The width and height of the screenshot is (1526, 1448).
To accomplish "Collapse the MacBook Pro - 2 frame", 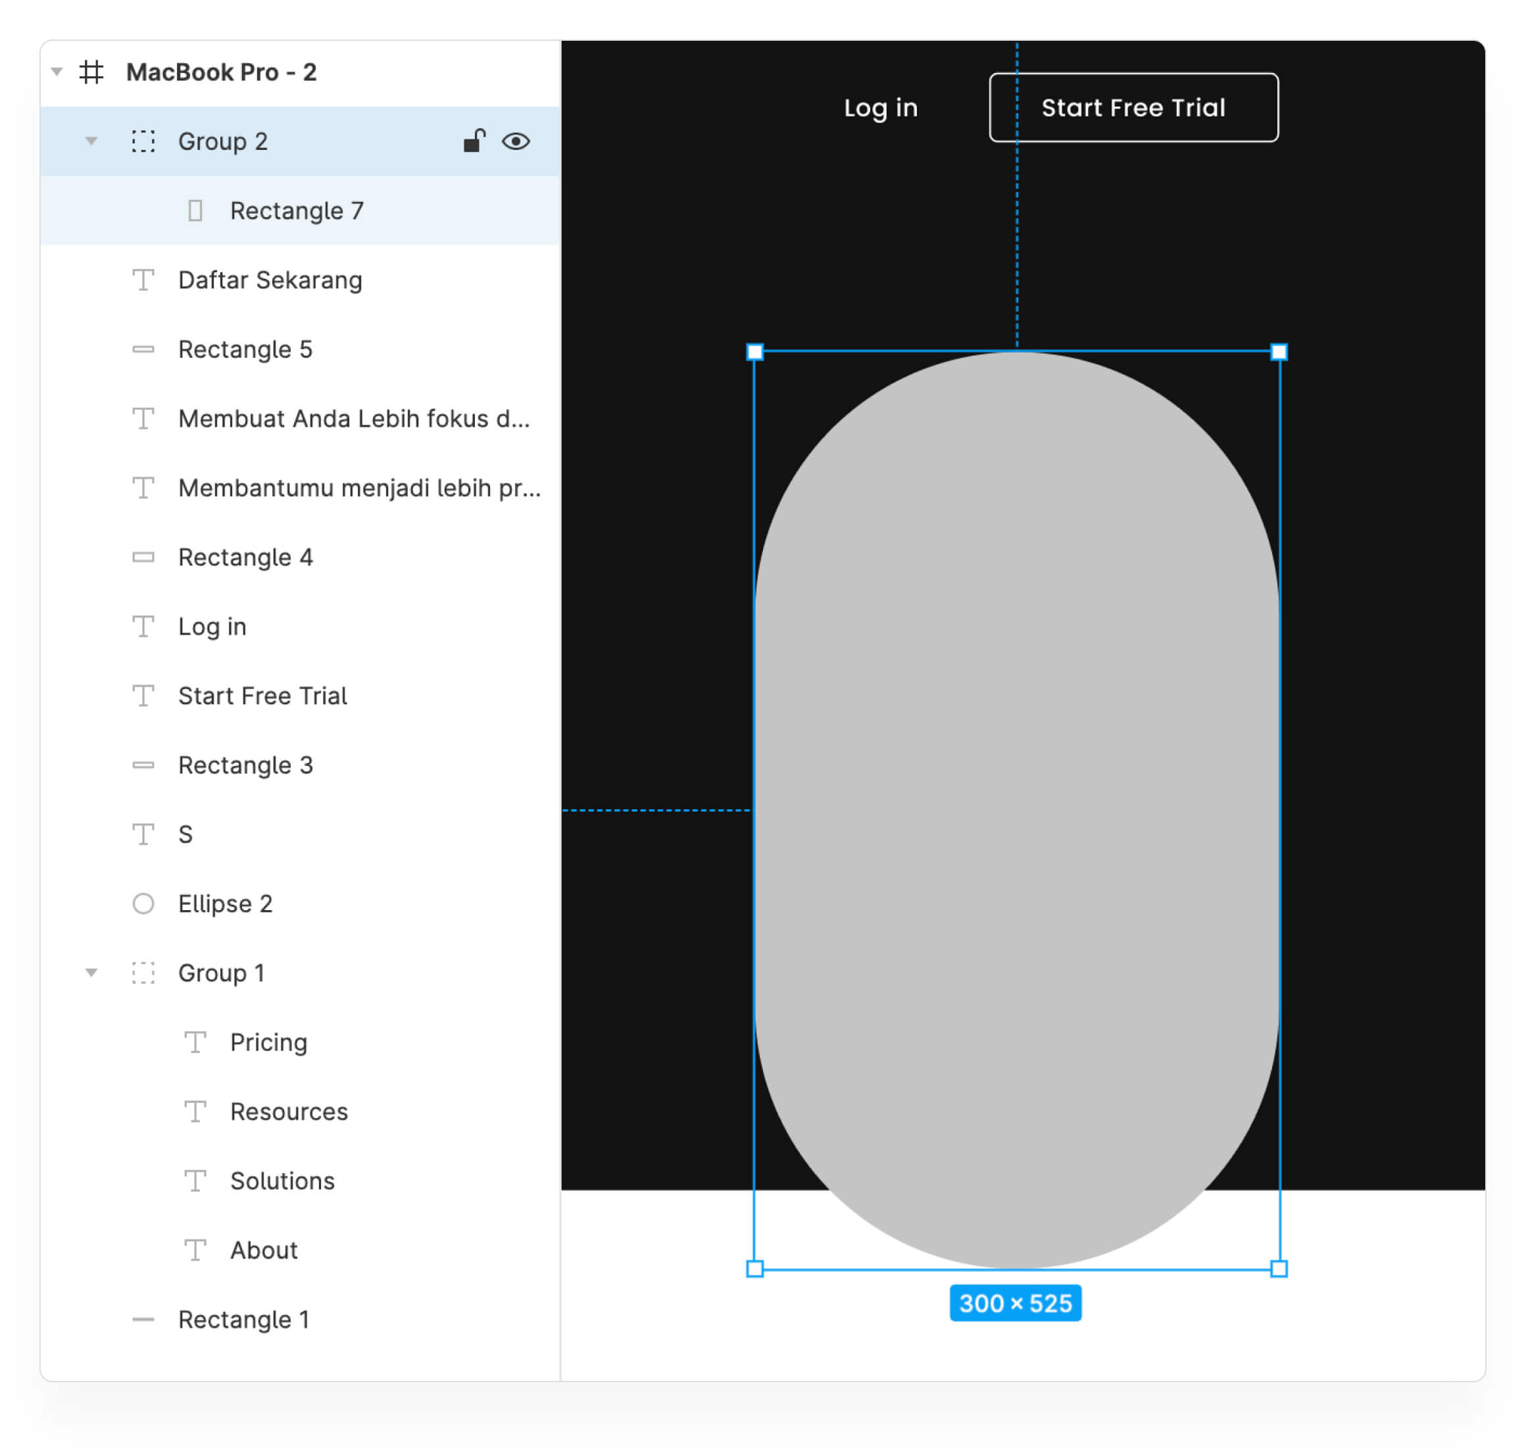I will click(x=57, y=72).
